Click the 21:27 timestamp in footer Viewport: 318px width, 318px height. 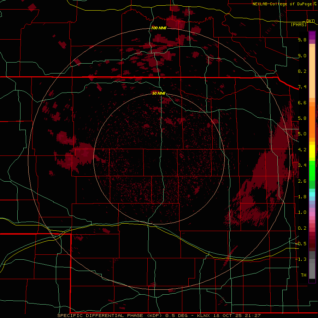pyautogui.click(x=252, y=316)
